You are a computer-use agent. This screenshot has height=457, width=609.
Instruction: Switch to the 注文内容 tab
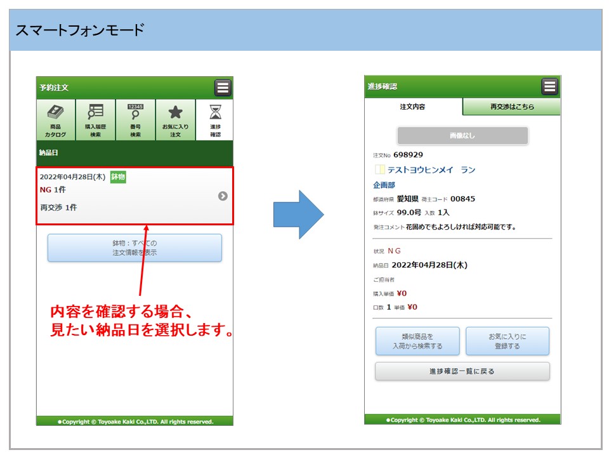point(413,107)
